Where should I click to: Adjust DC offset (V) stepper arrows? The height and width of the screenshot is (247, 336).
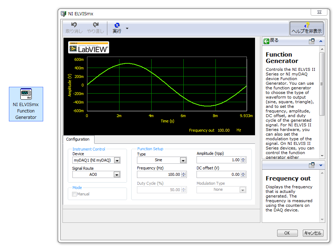(x=243, y=174)
